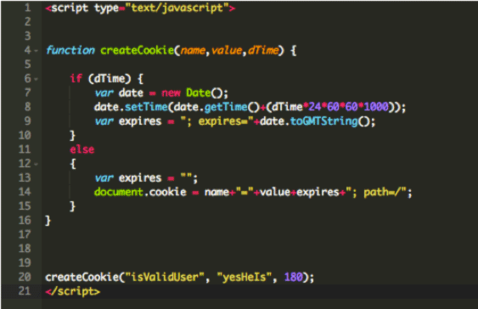Collapse the fold arrow at line 4
478x309 pixels.
click(x=37, y=51)
